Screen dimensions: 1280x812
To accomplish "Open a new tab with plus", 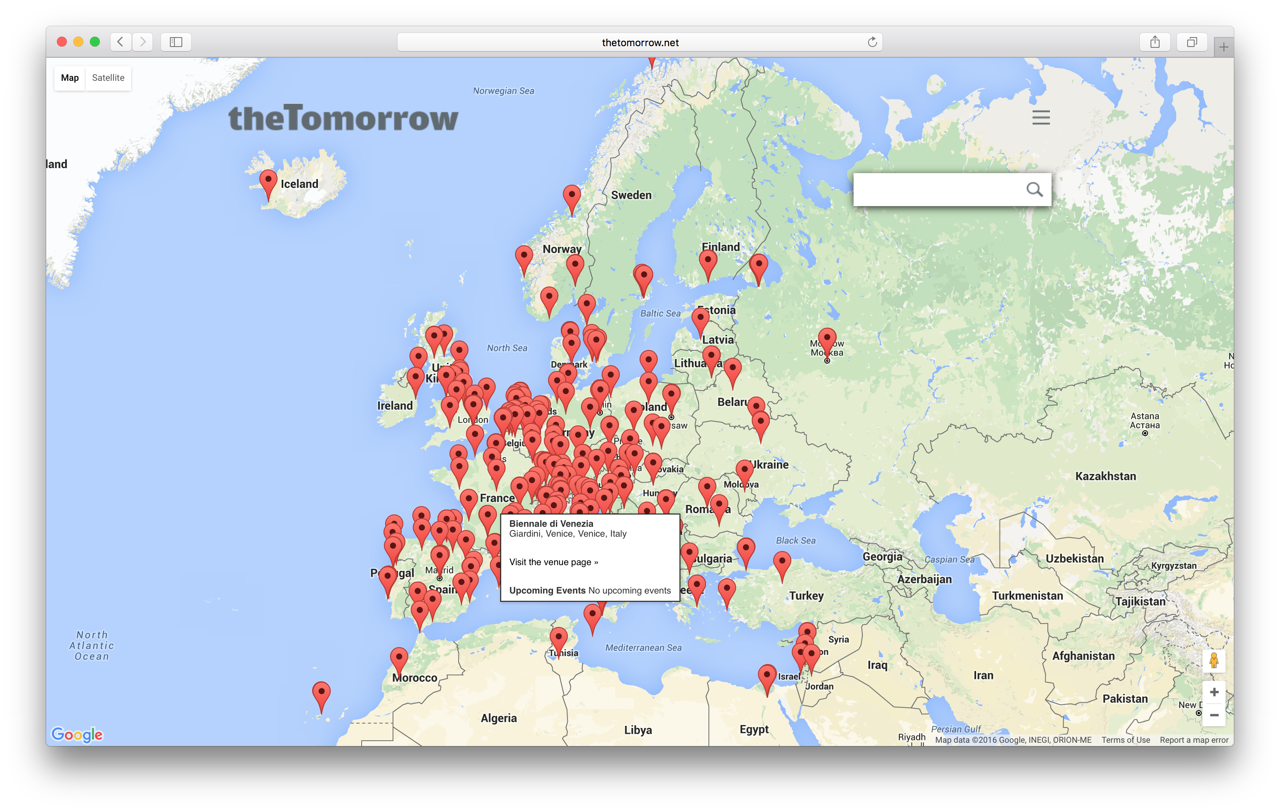I will click(x=1223, y=47).
